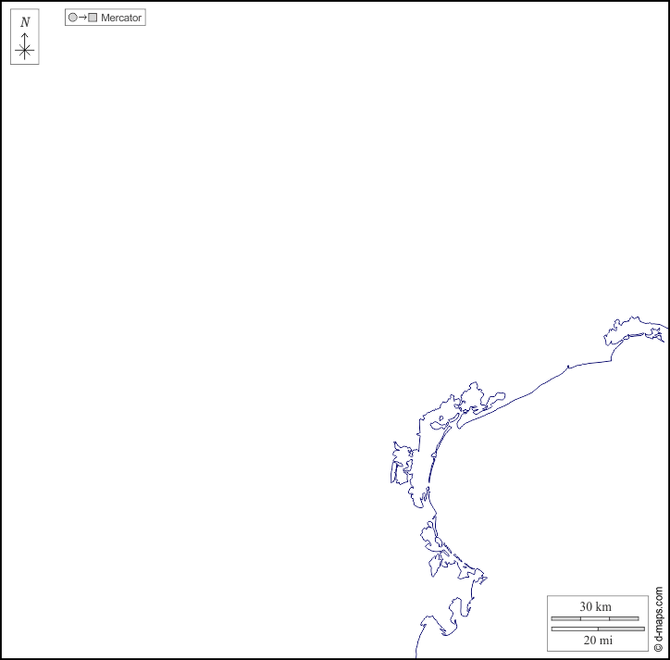The image size is (670, 660).
Task: Click the "20 mi" scale text
Action: coord(598,640)
